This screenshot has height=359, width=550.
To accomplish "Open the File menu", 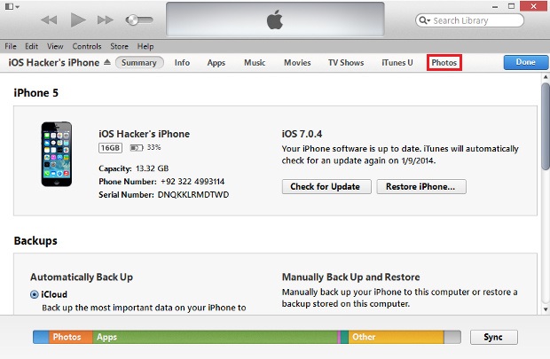I will click(x=11, y=46).
